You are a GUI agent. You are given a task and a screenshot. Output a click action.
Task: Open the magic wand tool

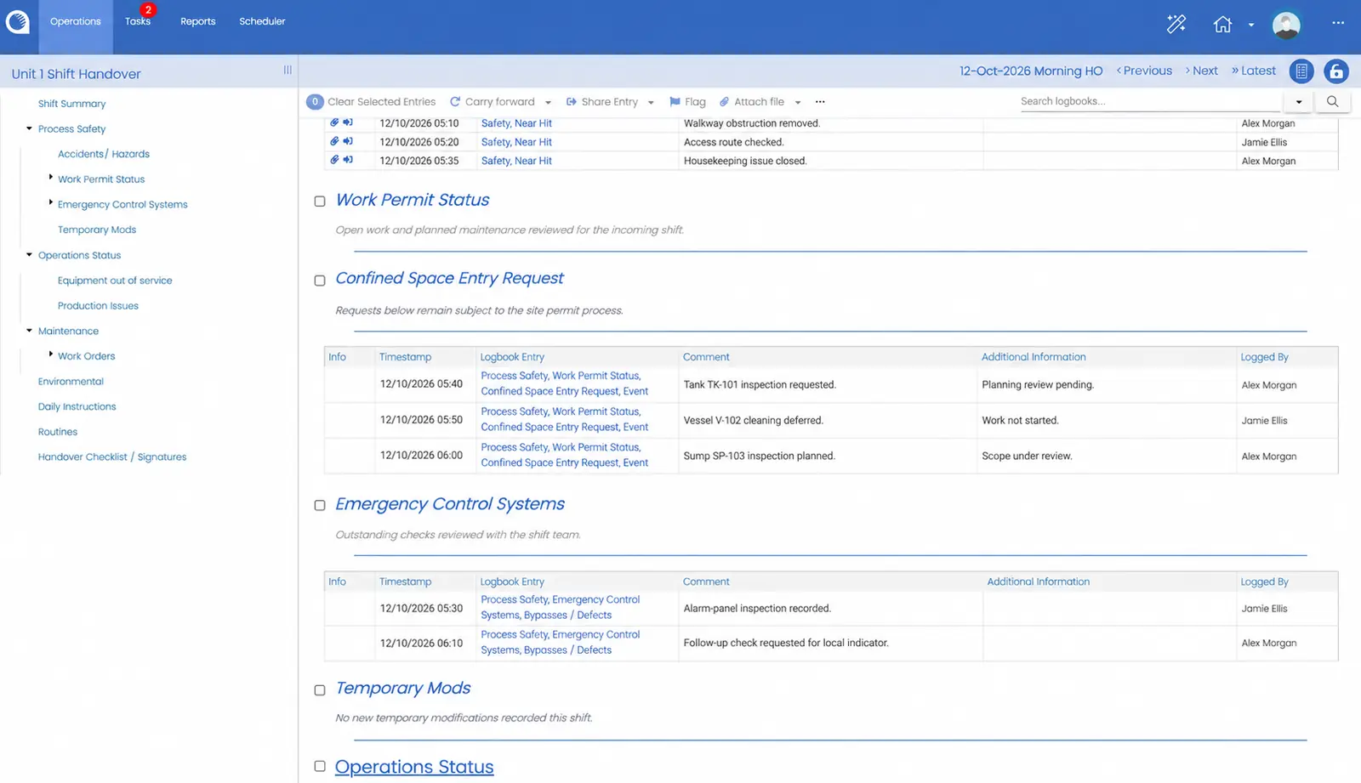[x=1176, y=24]
